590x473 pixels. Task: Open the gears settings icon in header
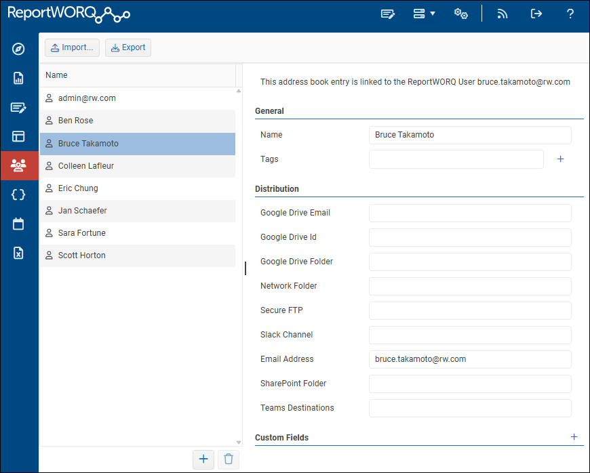461,14
